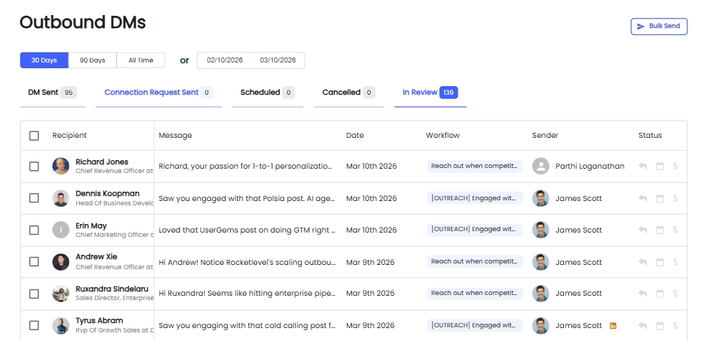714x341 pixels.
Task: Click calendar icon in Dennis Koopman row
Action: [x=660, y=199]
